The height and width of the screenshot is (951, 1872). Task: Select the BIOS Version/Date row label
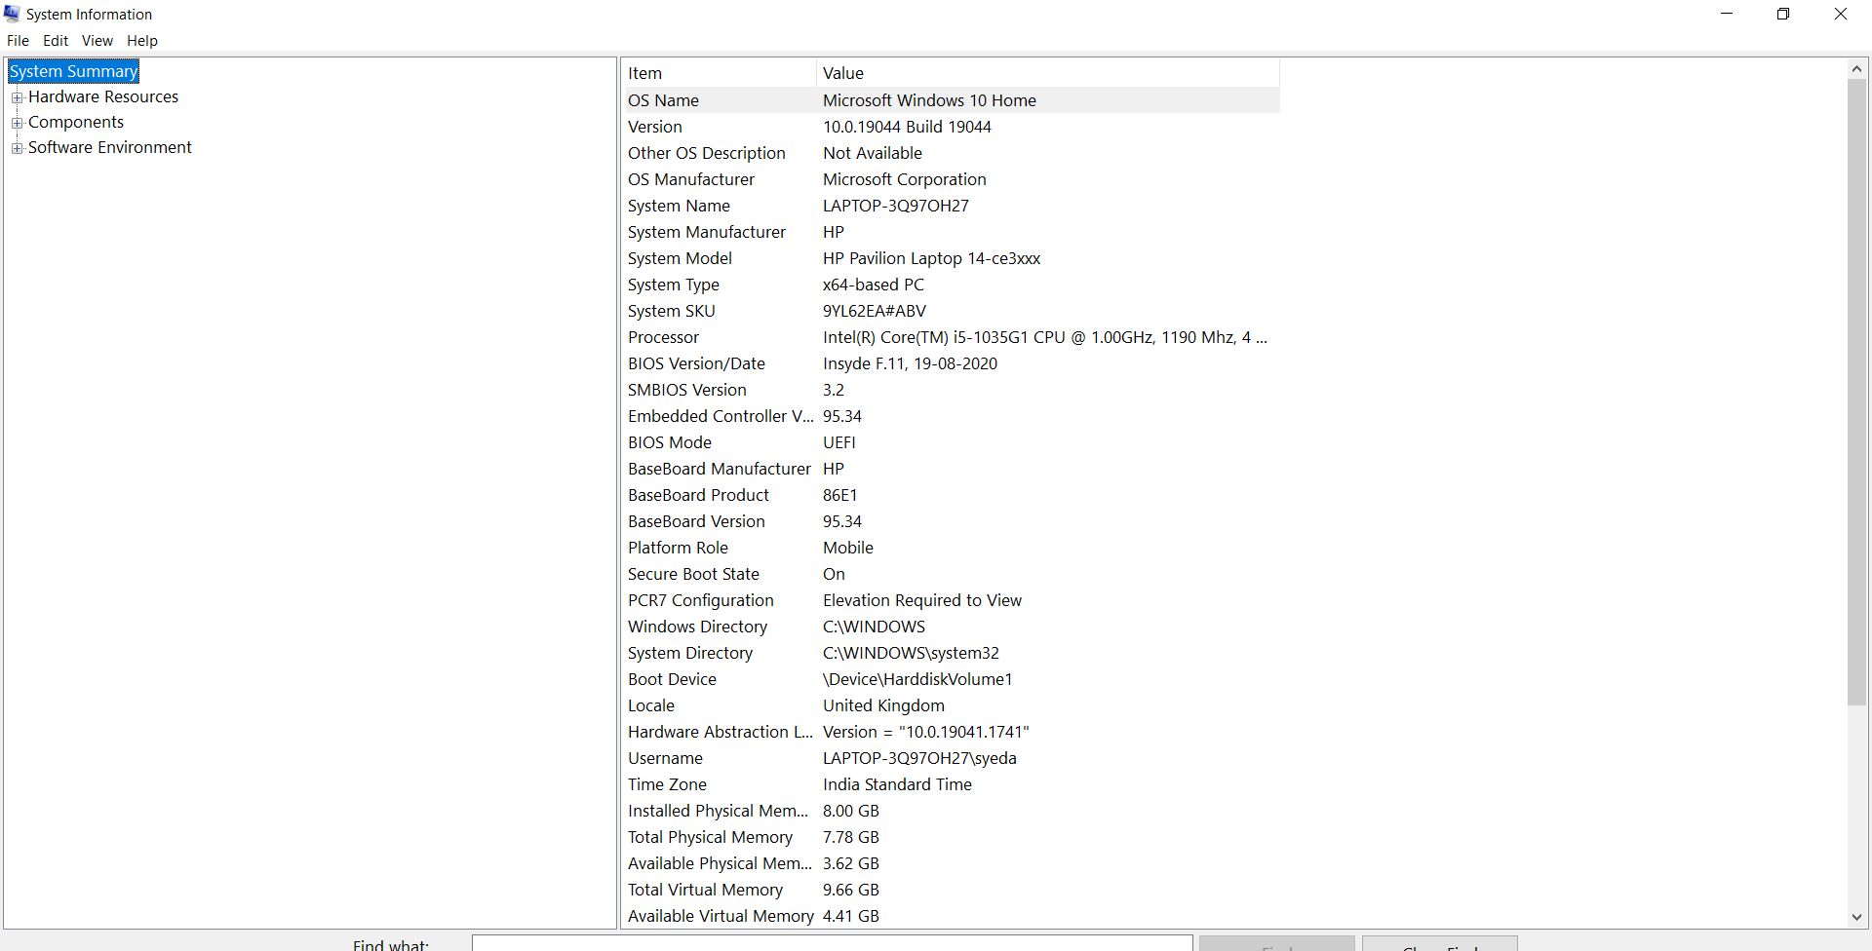[696, 363]
